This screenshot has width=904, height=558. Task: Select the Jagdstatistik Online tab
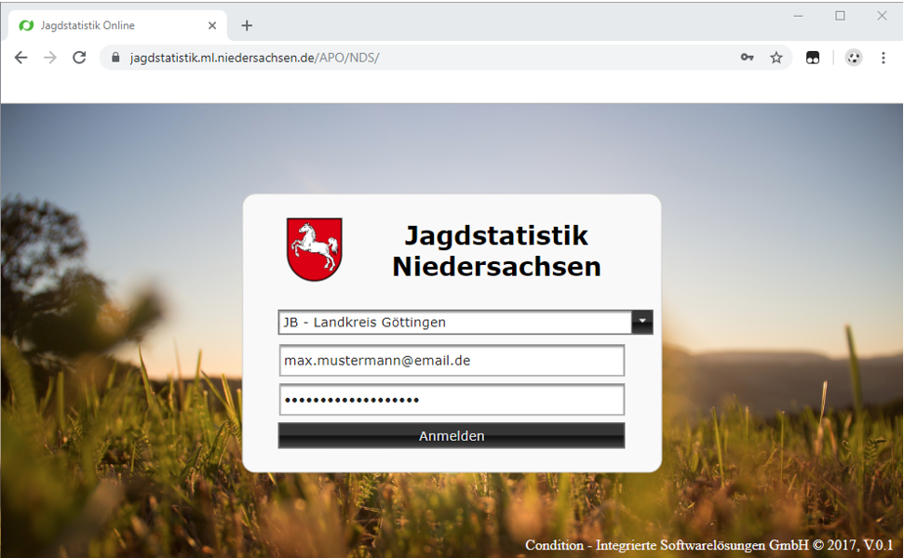[x=102, y=25]
